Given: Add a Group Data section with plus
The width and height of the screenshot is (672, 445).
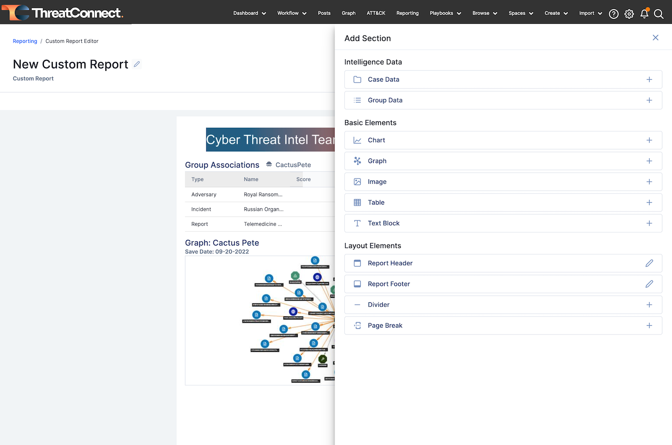Looking at the screenshot, I should point(649,100).
